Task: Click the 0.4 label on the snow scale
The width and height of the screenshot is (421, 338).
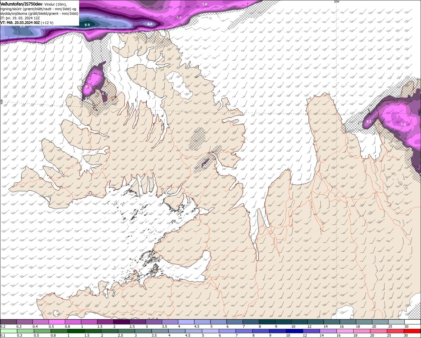Action: coord(36,327)
